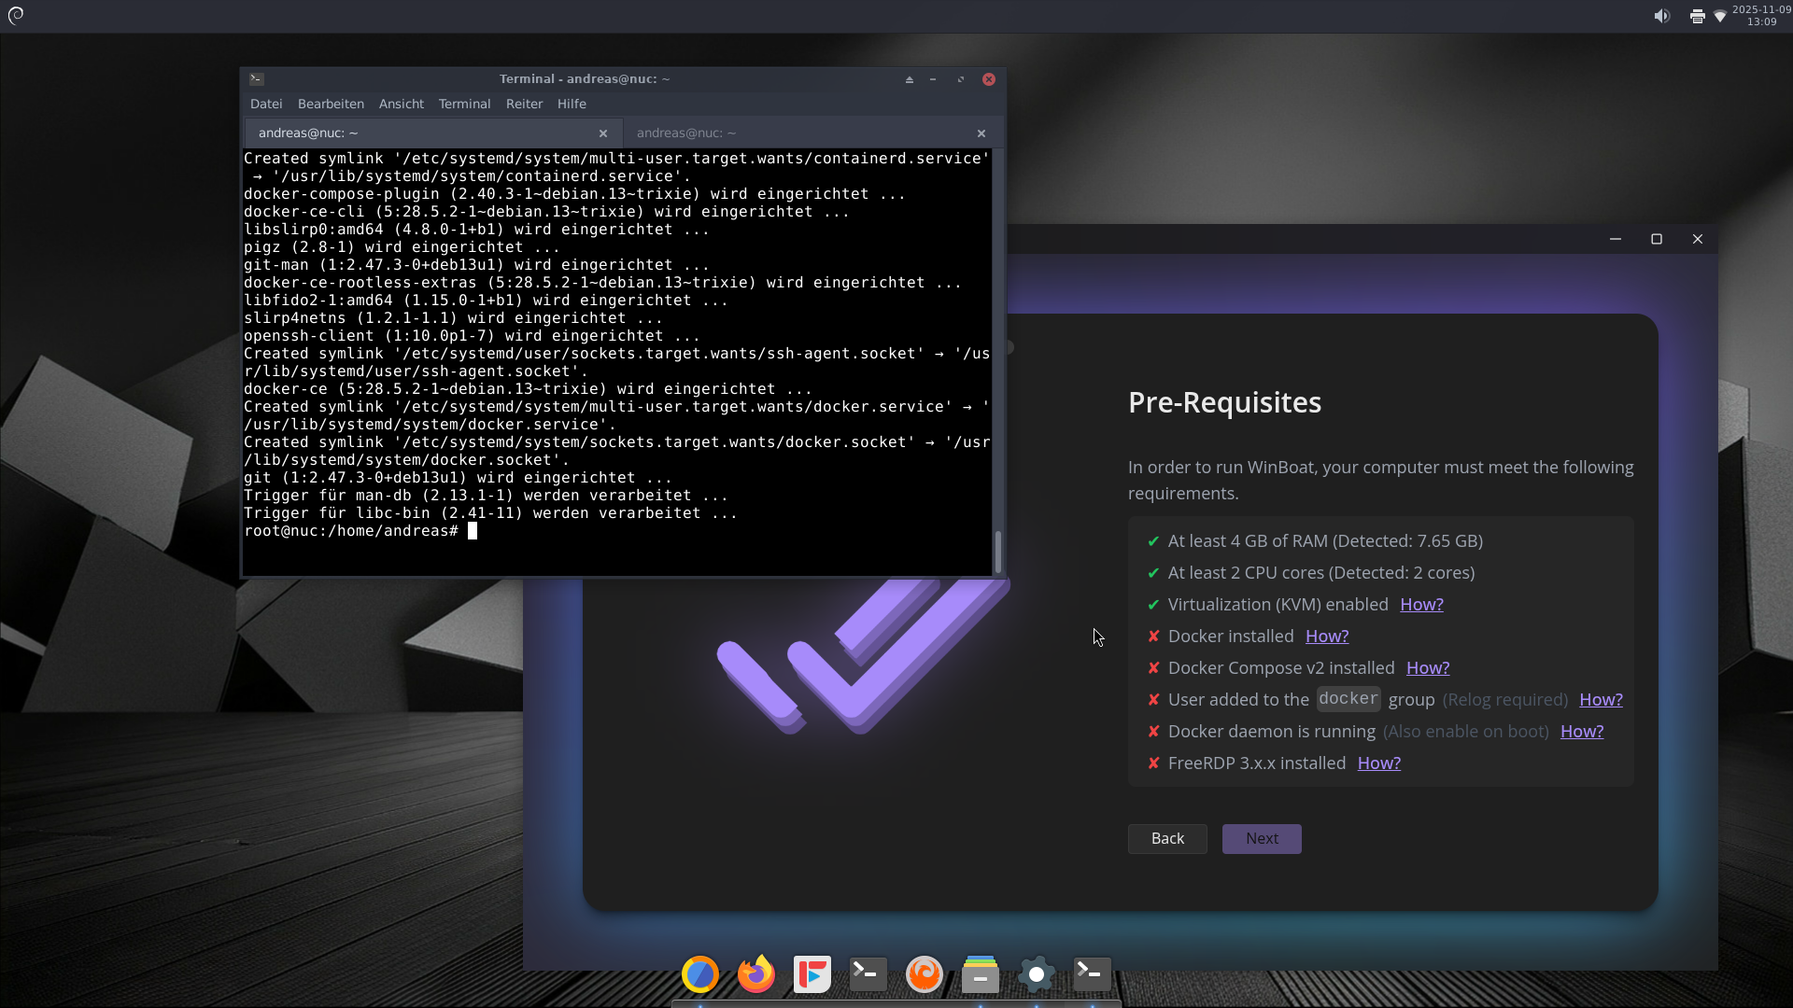Open Firefox from the dock
1793x1008 pixels.
click(756, 974)
